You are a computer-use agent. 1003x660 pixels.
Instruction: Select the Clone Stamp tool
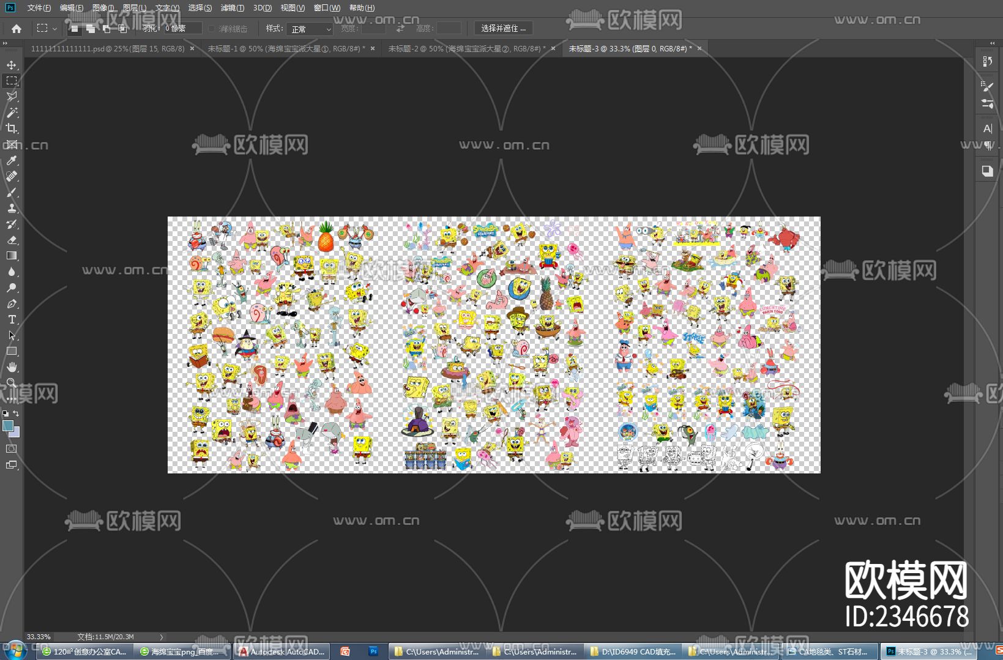coord(12,208)
